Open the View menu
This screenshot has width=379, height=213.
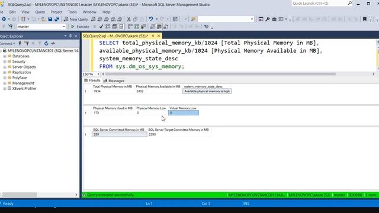(x=25, y=12)
